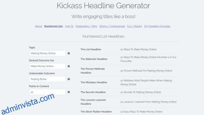Click the 'Kickass Headline Generator' title
204x115 pixels.
104,6
